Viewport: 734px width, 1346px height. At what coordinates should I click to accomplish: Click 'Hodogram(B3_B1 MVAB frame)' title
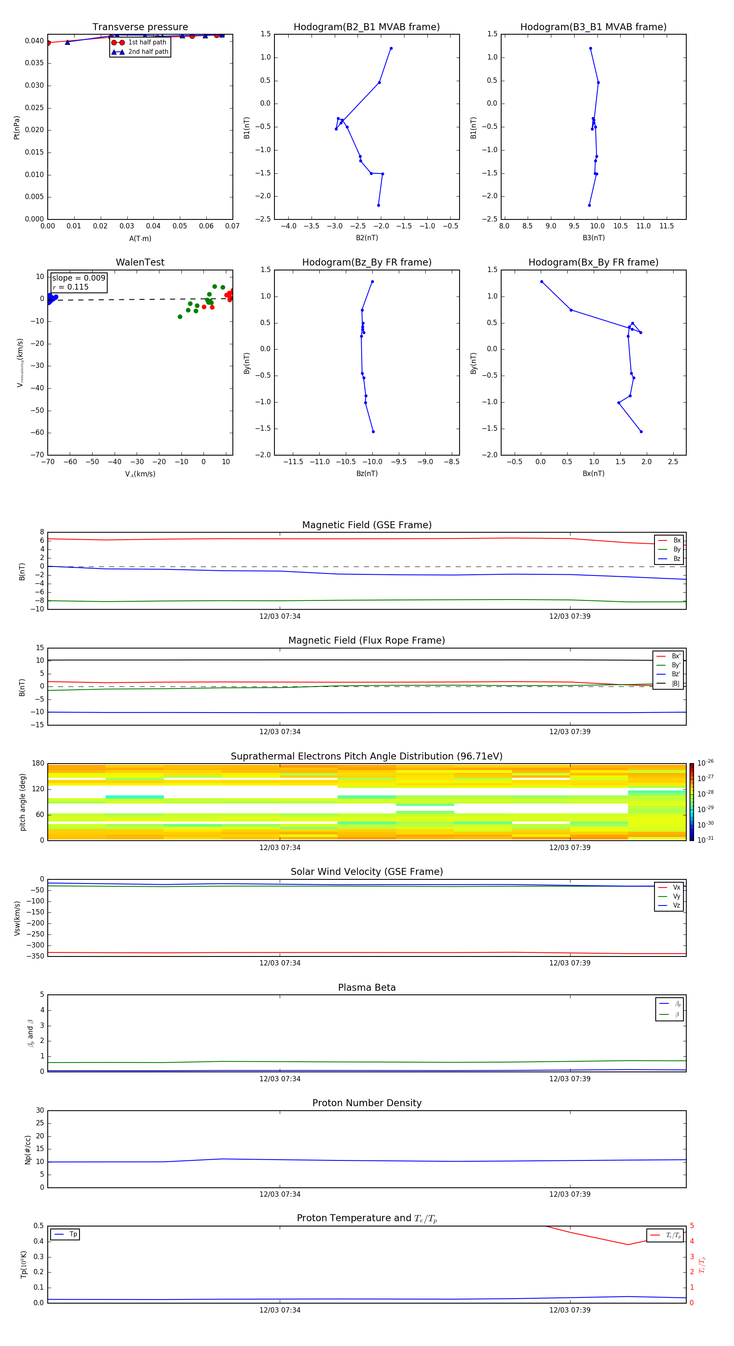tap(593, 27)
